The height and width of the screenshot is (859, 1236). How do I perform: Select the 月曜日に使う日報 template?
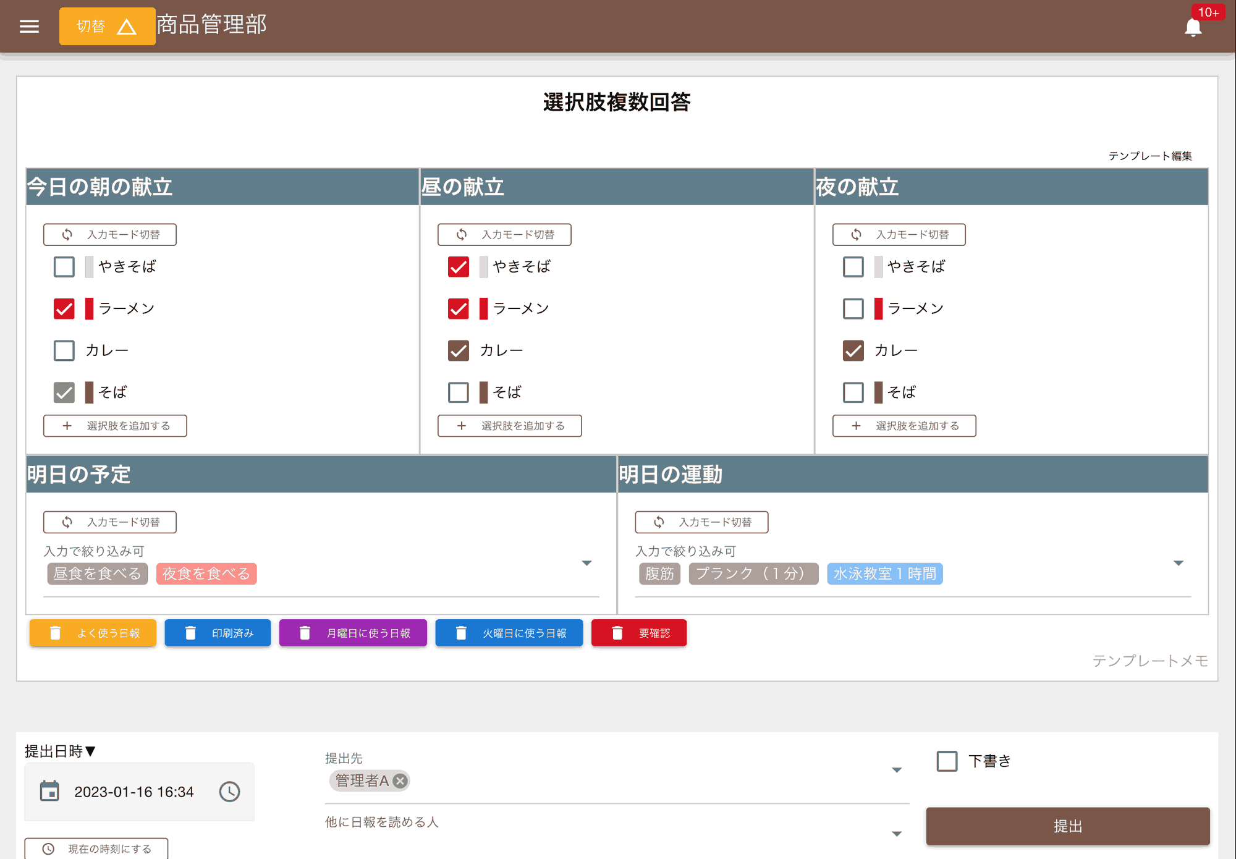coord(353,632)
